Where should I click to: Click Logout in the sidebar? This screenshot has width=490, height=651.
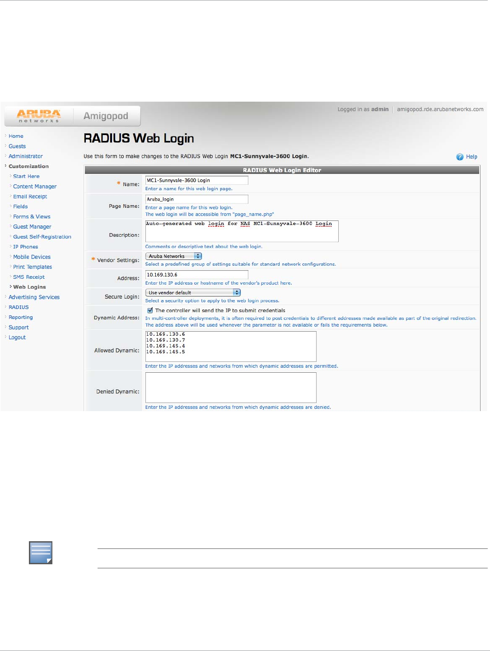(17, 337)
